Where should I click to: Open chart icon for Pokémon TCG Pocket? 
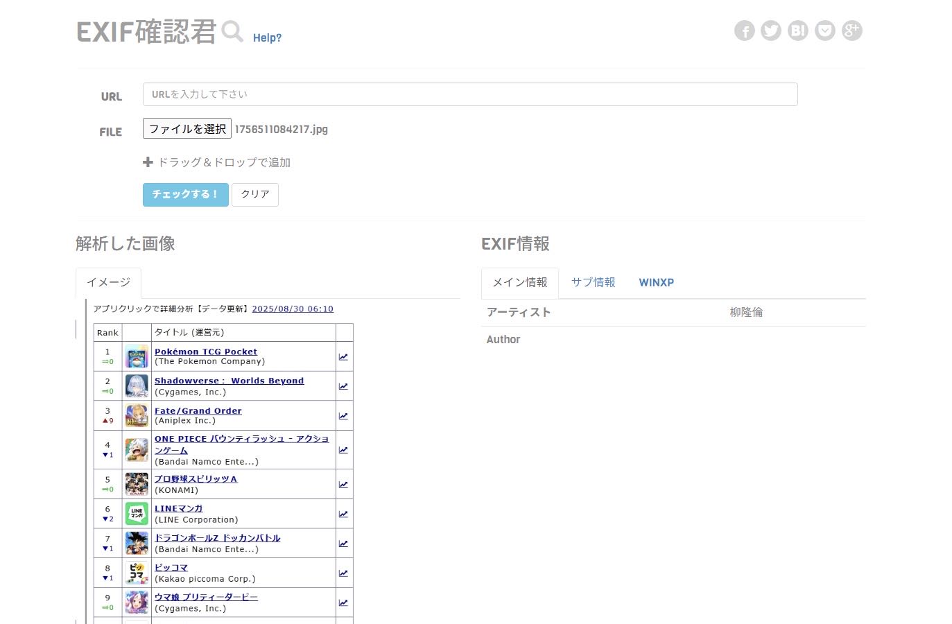(343, 357)
